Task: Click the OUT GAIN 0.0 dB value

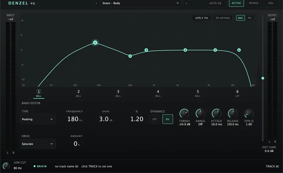Action: click(x=269, y=151)
